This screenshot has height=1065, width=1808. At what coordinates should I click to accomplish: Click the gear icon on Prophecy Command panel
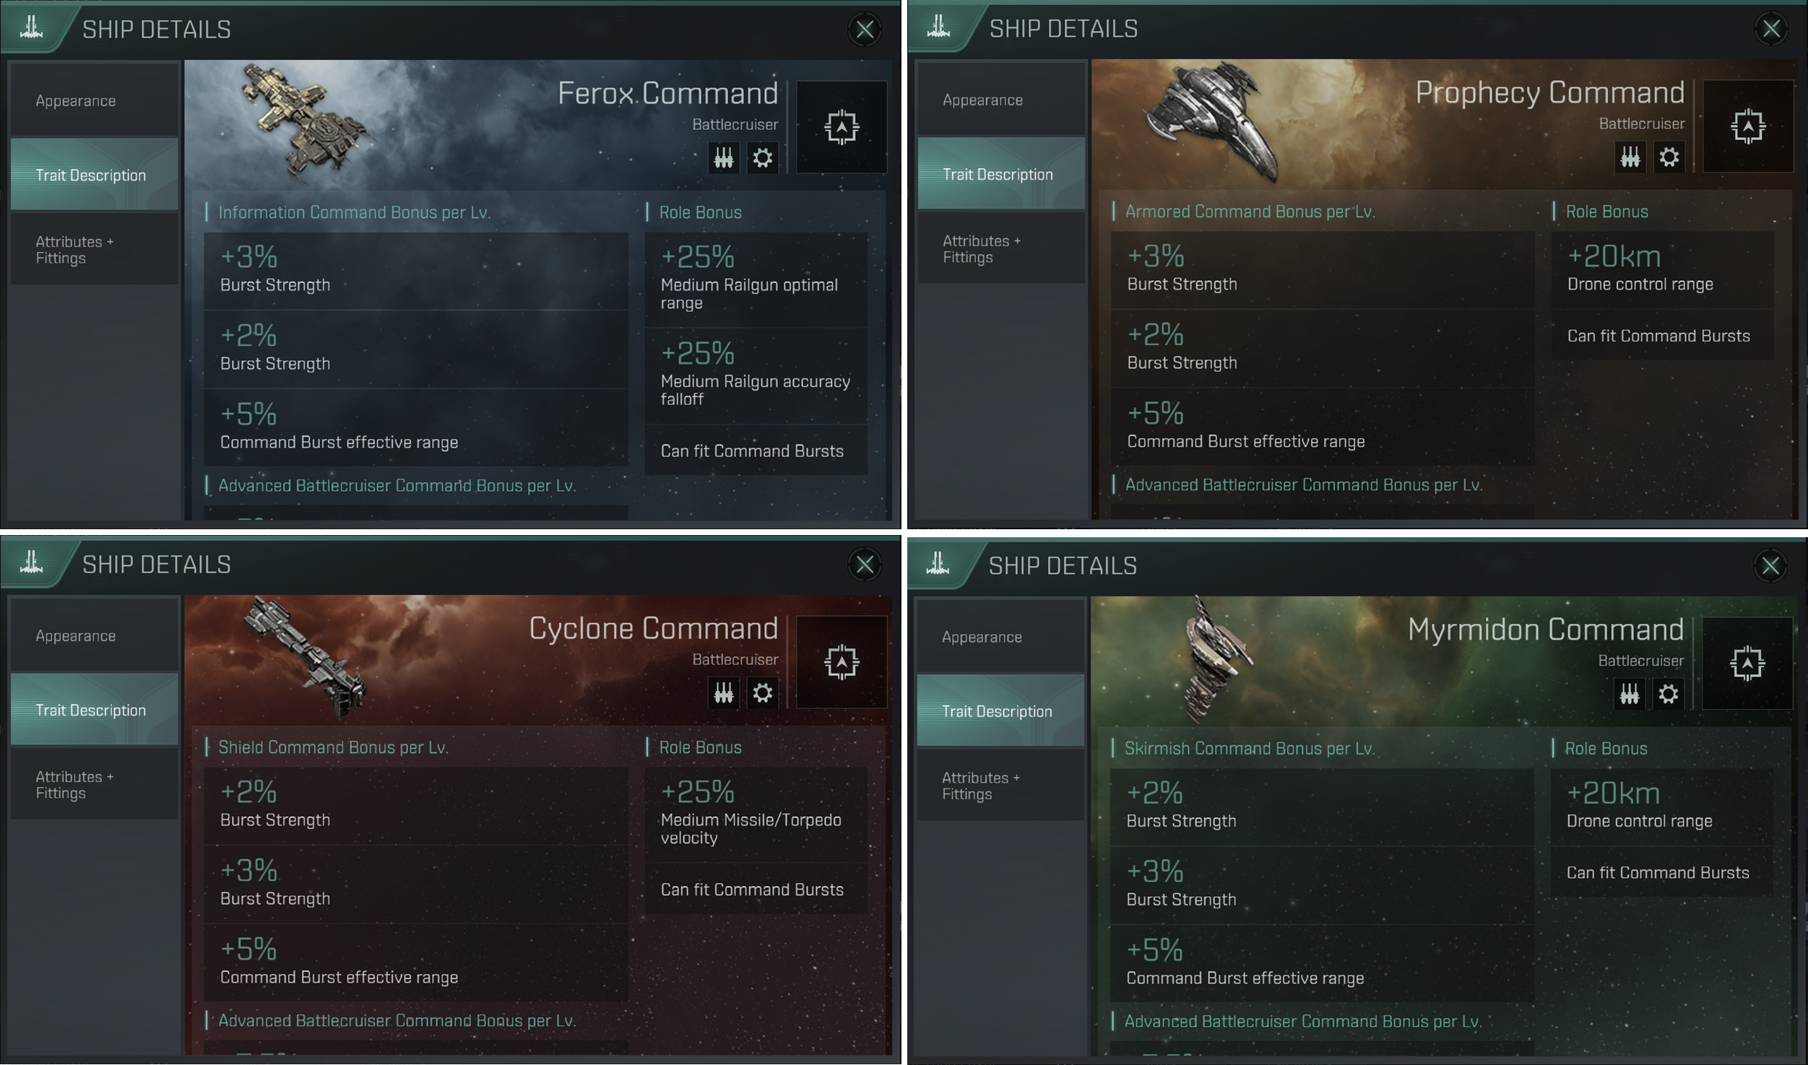point(1669,157)
